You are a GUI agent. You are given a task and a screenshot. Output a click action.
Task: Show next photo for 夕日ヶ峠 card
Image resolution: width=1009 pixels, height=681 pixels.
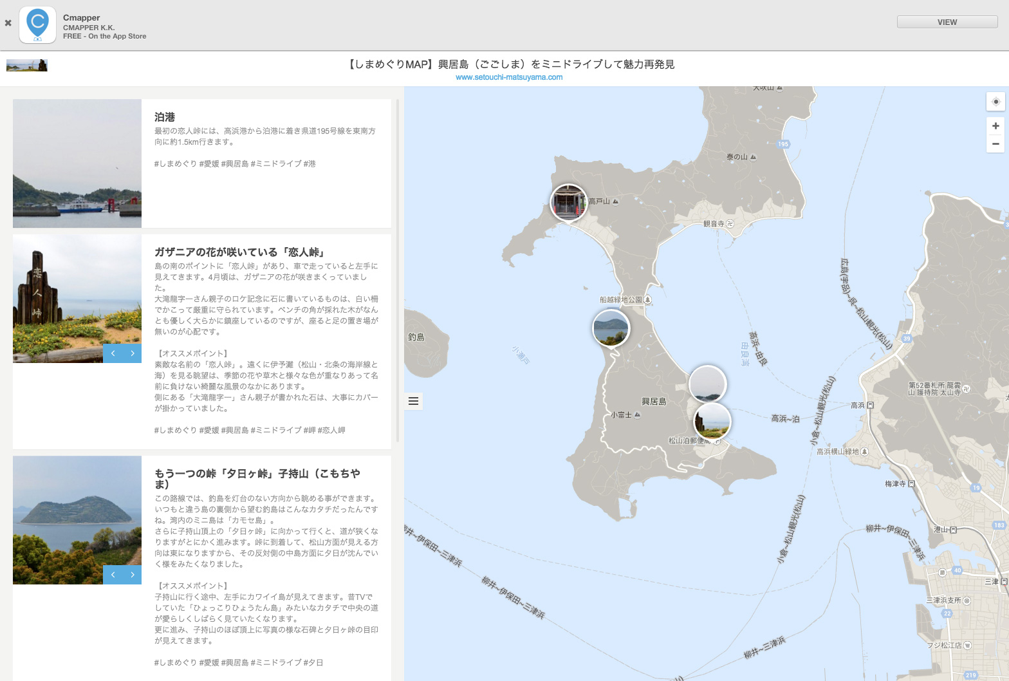click(x=133, y=575)
